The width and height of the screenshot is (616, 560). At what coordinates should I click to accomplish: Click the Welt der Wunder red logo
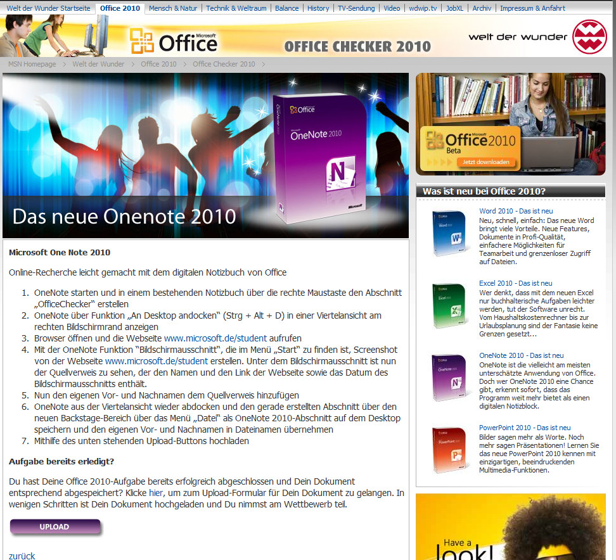click(589, 37)
